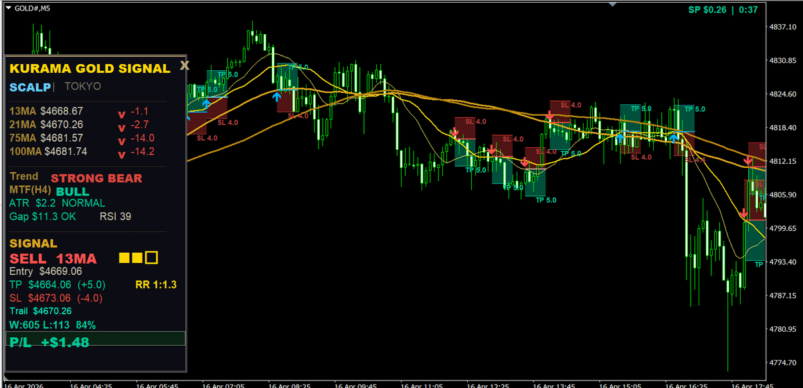This screenshot has height=388, width=803.
Task: Click the -14.0 distance value
Action: [x=143, y=138]
